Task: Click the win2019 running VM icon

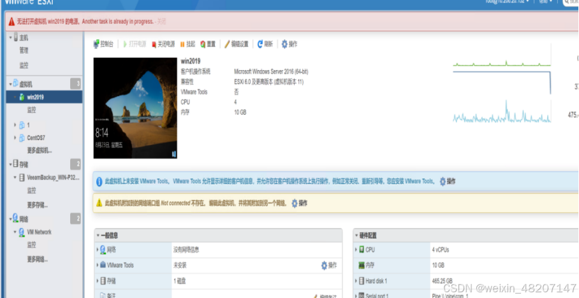Action: 22,97
